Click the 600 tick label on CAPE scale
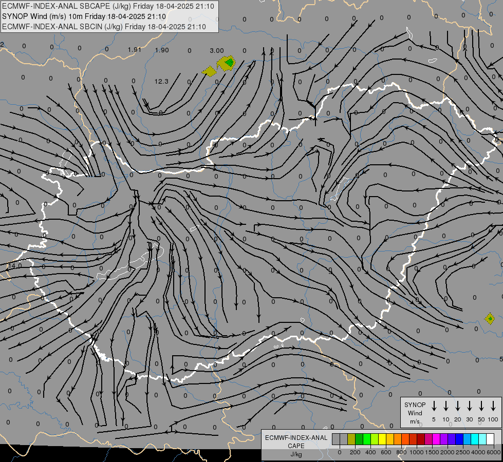Screen dimensions: 503x462 386,452
